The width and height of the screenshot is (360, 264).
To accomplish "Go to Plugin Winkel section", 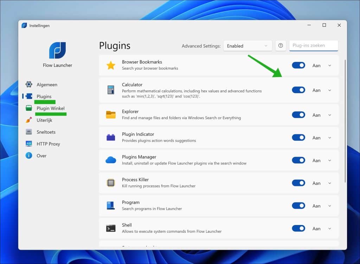I will [51, 108].
